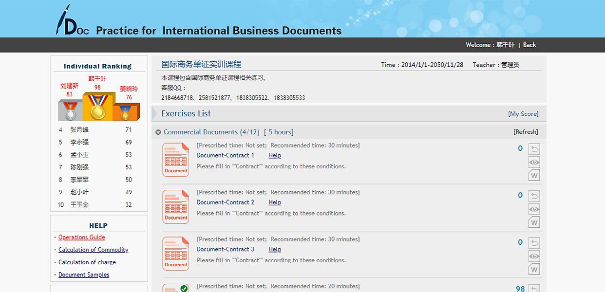
Task: Click the Teacher 管理员 label
Action: (x=496, y=65)
